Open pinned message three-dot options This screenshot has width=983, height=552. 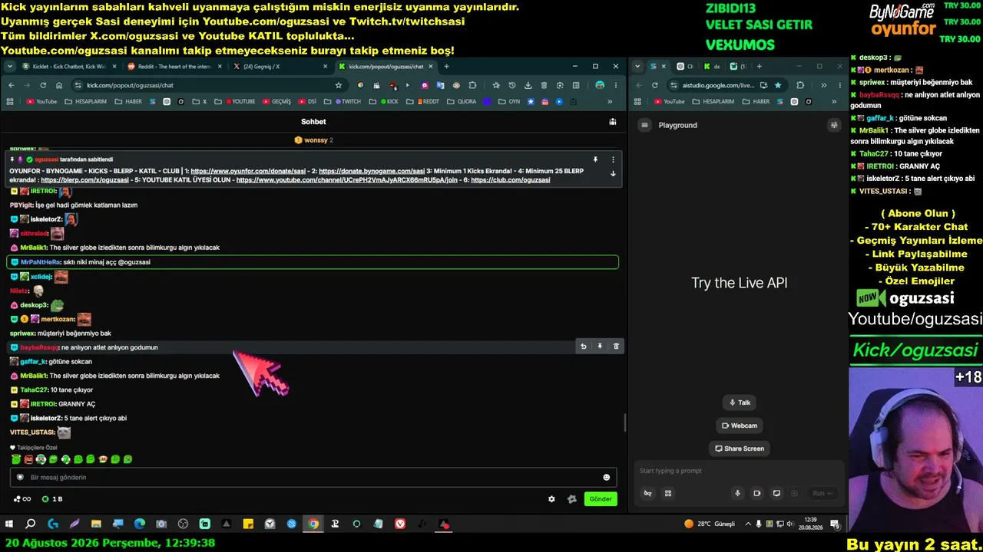[x=613, y=159]
